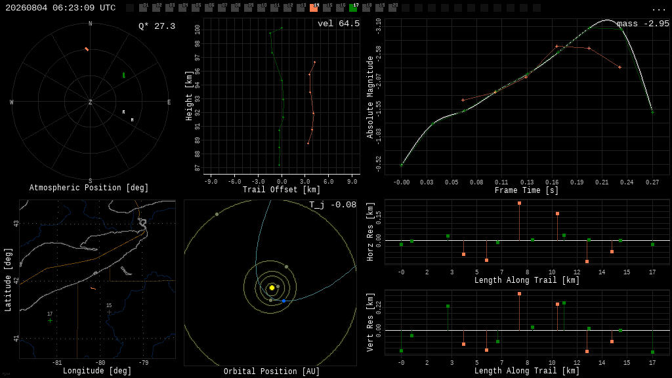Click the zenith Z marker in sky plot
Screen dimensions: 672x378
click(90, 102)
